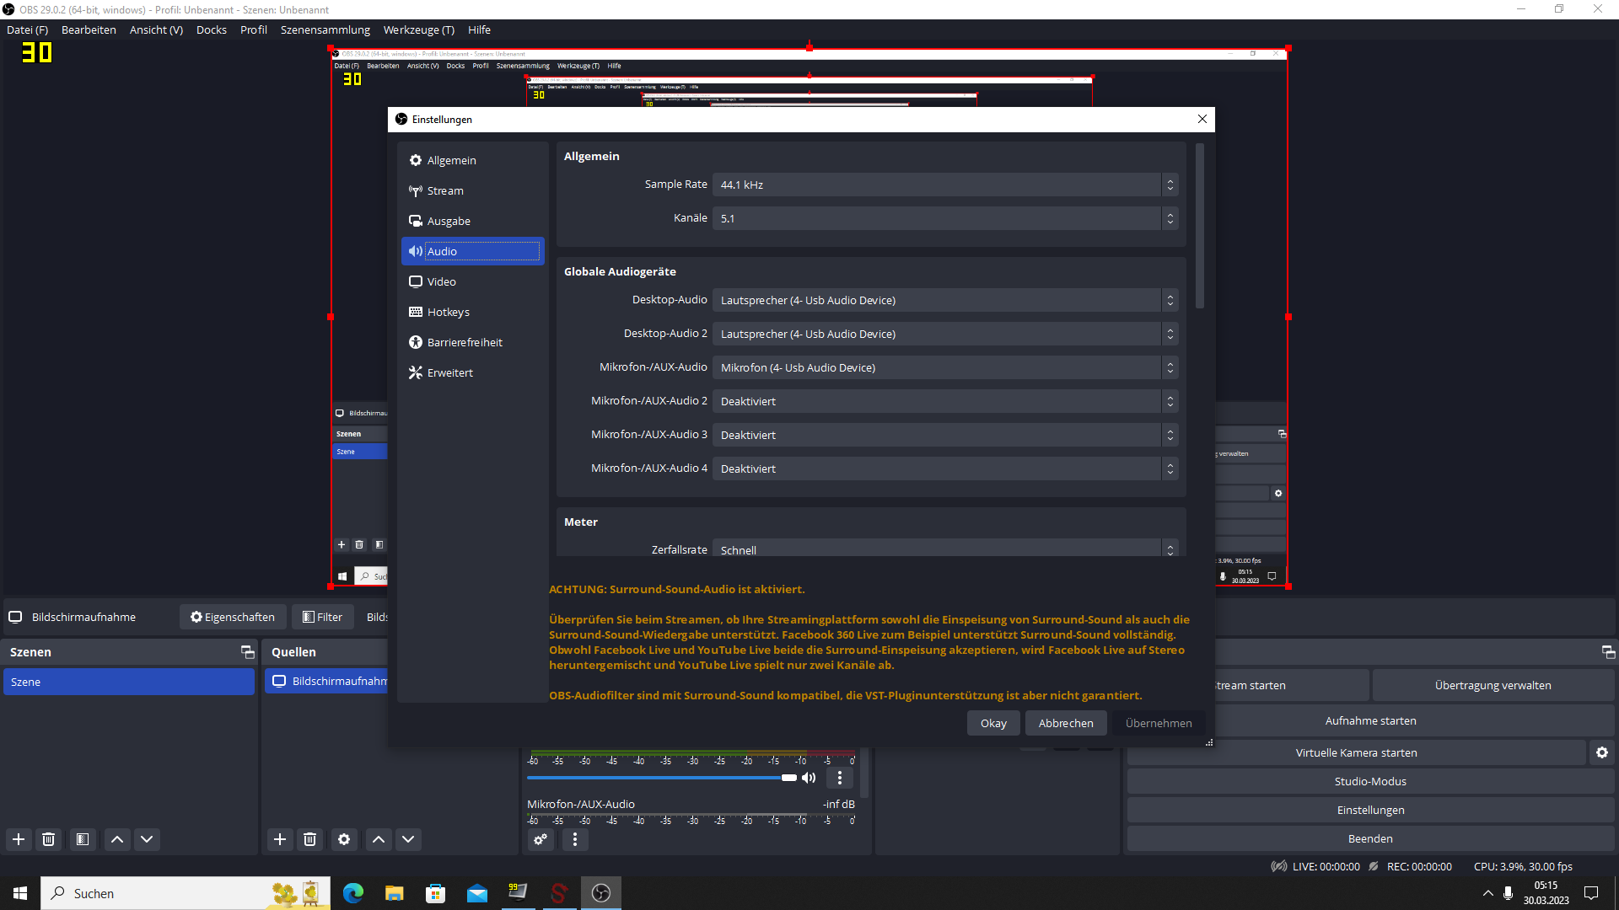Pop out the Szenen dock

tap(247, 651)
